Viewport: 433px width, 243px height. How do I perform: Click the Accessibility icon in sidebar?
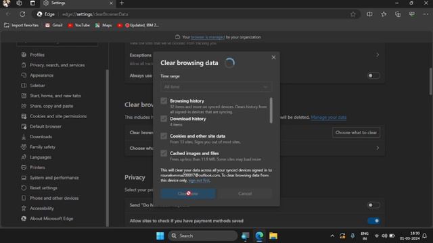pyautogui.click(x=24, y=209)
